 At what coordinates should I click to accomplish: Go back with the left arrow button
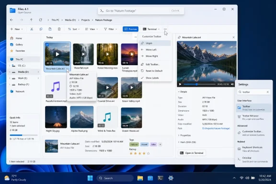[11, 20]
